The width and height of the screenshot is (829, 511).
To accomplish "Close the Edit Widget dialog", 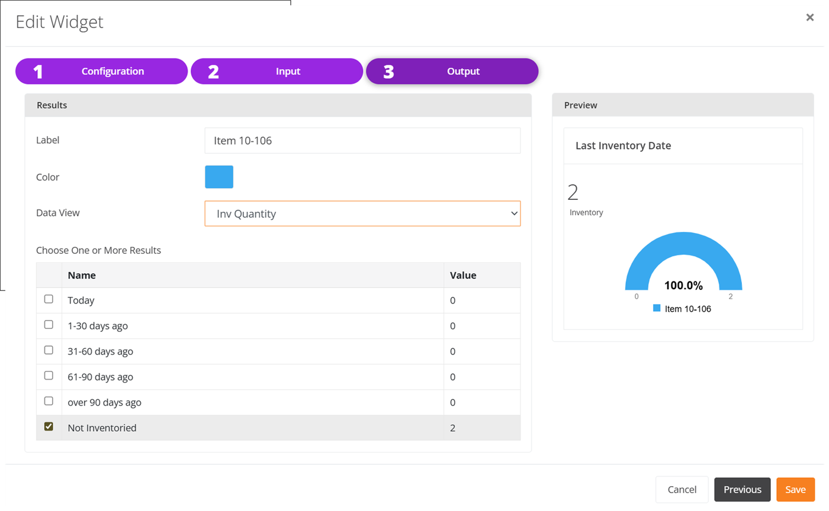I will point(809,18).
